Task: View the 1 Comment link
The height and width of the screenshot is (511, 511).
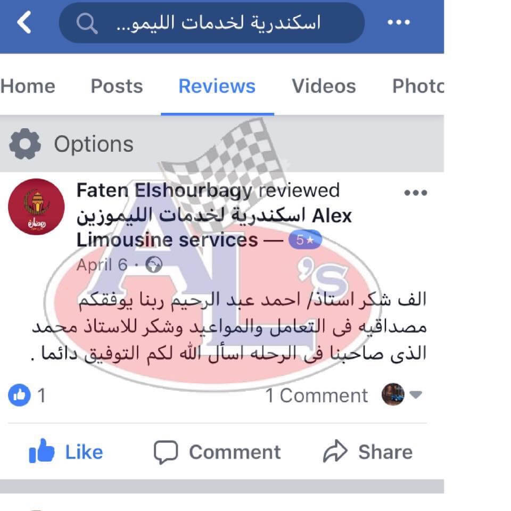Action: (x=316, y=395)
